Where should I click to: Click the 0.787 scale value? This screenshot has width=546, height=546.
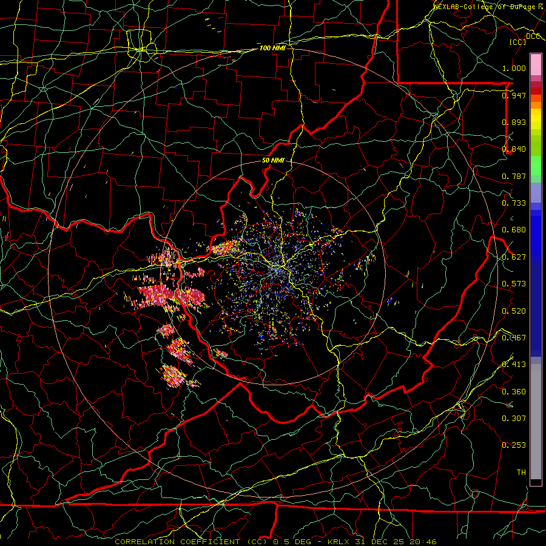(514, 176)
